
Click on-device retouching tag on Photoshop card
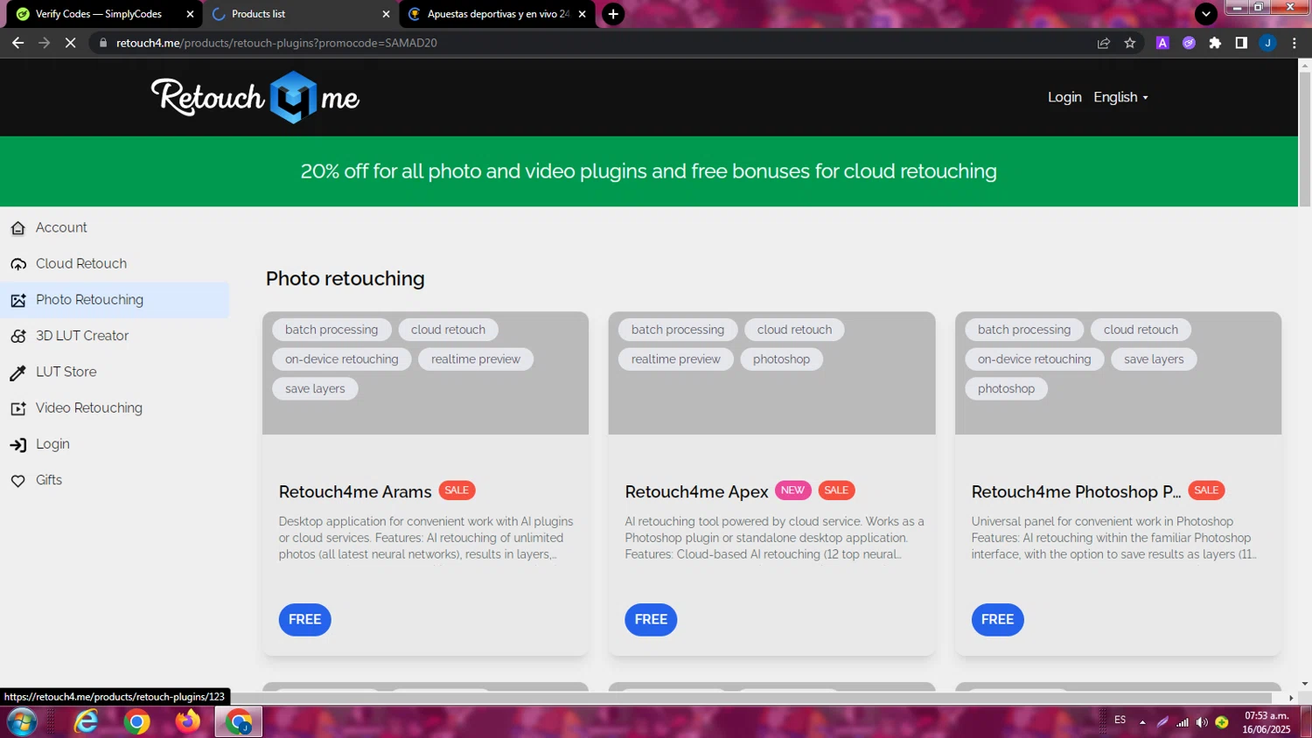tap(1034, 359)
